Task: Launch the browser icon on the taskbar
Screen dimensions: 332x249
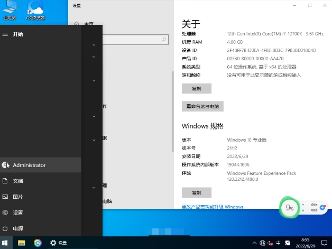Action: point(38,243)
